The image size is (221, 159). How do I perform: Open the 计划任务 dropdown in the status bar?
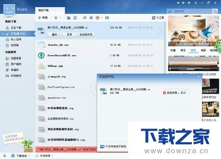pos(44,156)
